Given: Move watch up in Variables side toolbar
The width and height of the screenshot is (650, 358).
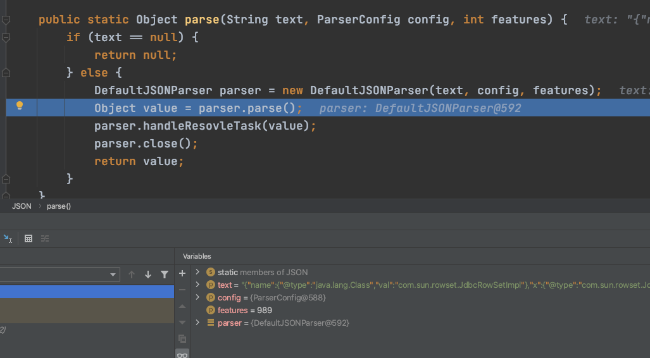Looking at the screenshot, I should tap(182, 306).
